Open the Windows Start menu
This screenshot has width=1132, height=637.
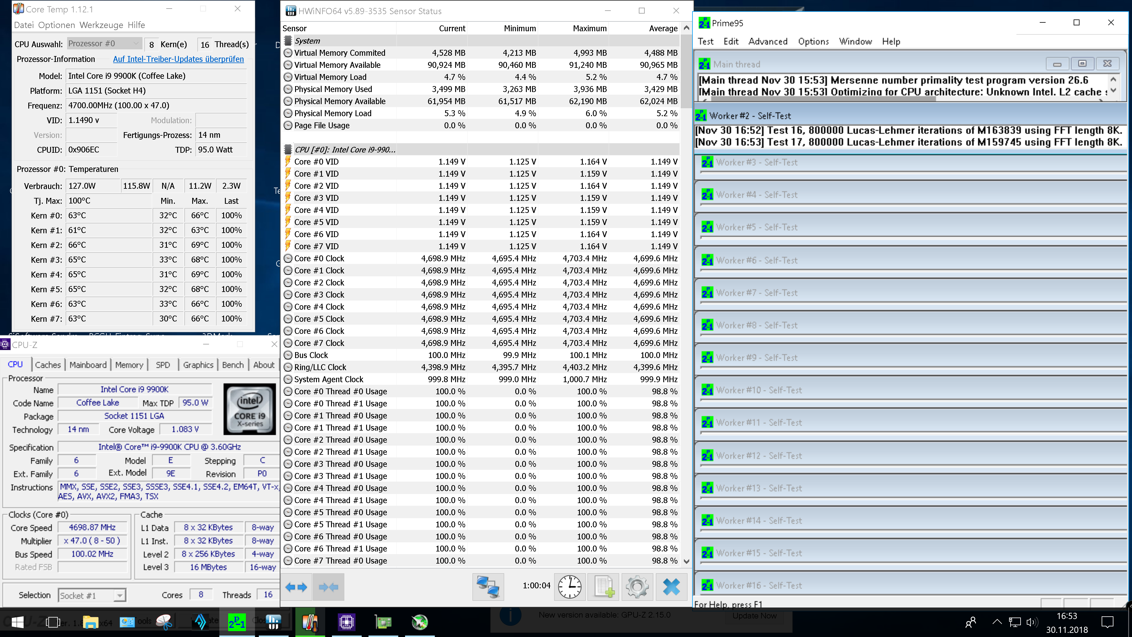(x=18, y=622)
